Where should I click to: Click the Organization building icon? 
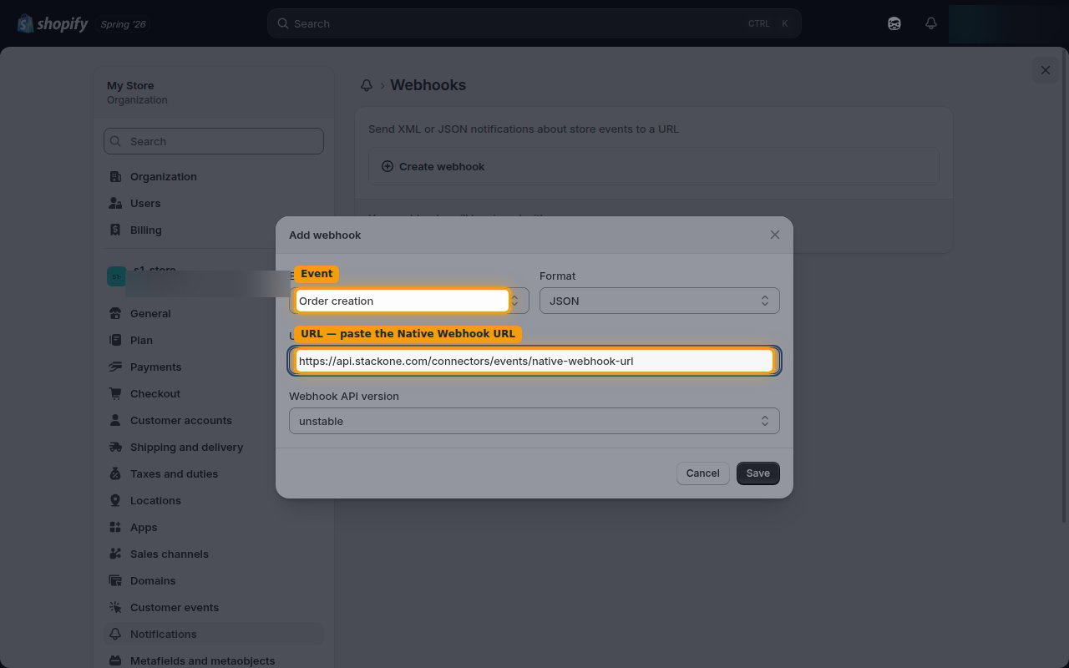tap(115, 176)
